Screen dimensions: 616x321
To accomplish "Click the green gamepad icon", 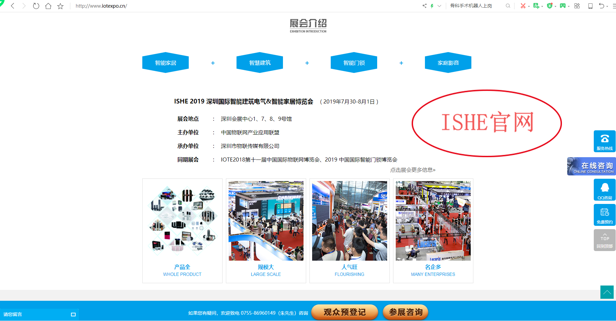I will 563,6.
